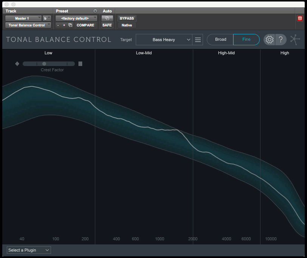Click the Low band label

[48, 53]
